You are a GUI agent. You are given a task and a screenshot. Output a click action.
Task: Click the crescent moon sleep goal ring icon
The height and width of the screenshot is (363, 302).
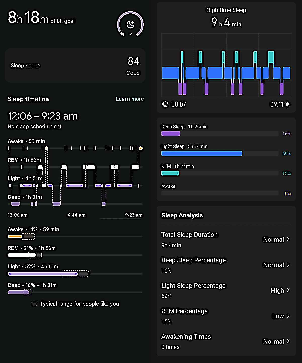130,24
